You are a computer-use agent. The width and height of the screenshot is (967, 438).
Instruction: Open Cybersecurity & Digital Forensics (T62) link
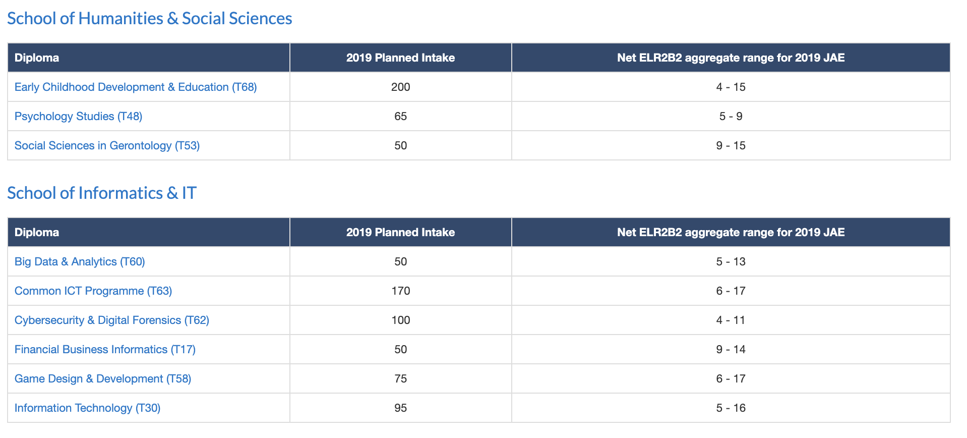click(x=111, y=320)
